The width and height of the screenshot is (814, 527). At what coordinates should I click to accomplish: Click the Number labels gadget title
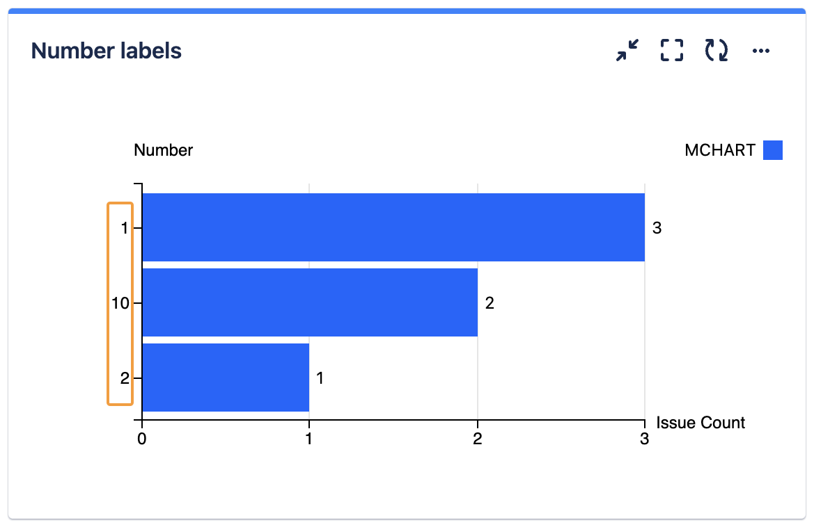click(x=107, y=51)
